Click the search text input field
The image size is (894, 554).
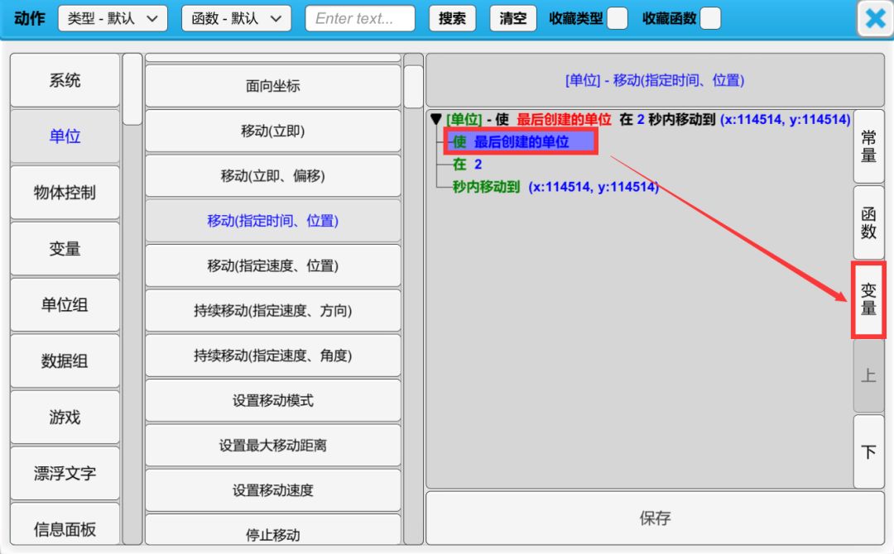tap(360, 18)
